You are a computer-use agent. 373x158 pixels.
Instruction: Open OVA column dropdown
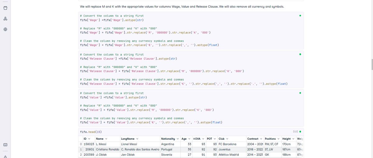pos(203,139)
